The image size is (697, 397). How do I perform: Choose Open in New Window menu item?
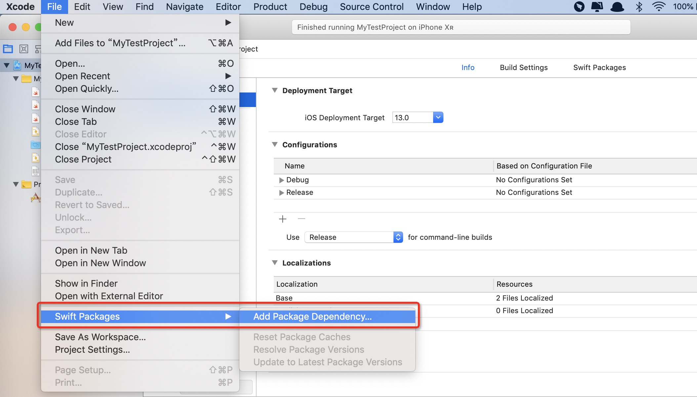coord(140,263)
